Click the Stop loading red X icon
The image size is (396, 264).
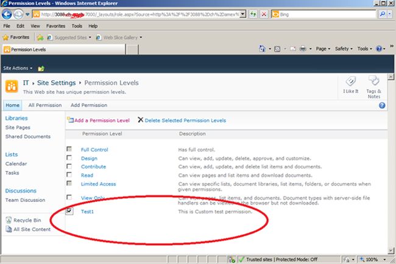264,14
